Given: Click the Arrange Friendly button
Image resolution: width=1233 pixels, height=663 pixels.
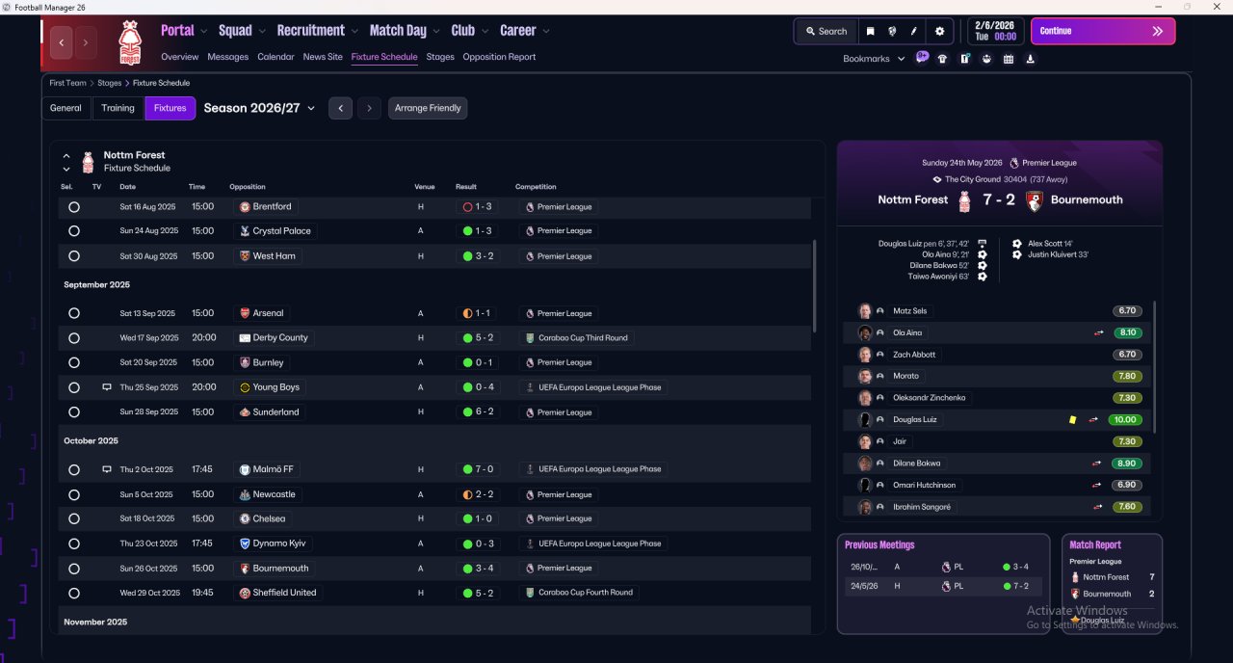Looking at the screenshot, I should pyautogui.click(x=428, y=108).
